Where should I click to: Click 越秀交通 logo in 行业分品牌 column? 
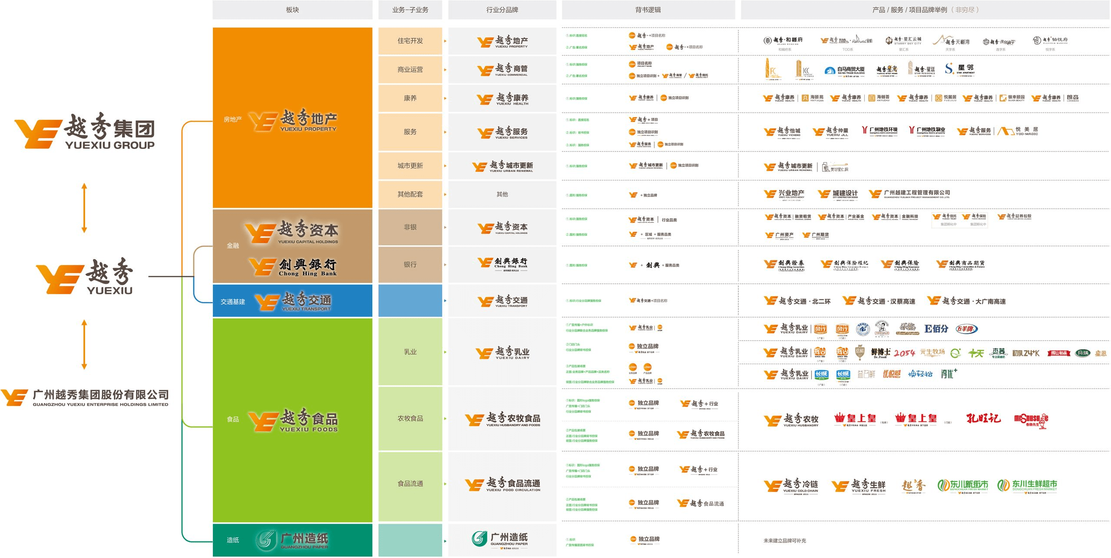[x=503, y=301]
